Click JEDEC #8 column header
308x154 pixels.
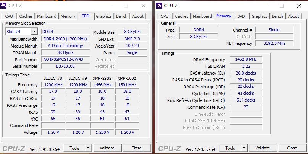pos(53,78)
